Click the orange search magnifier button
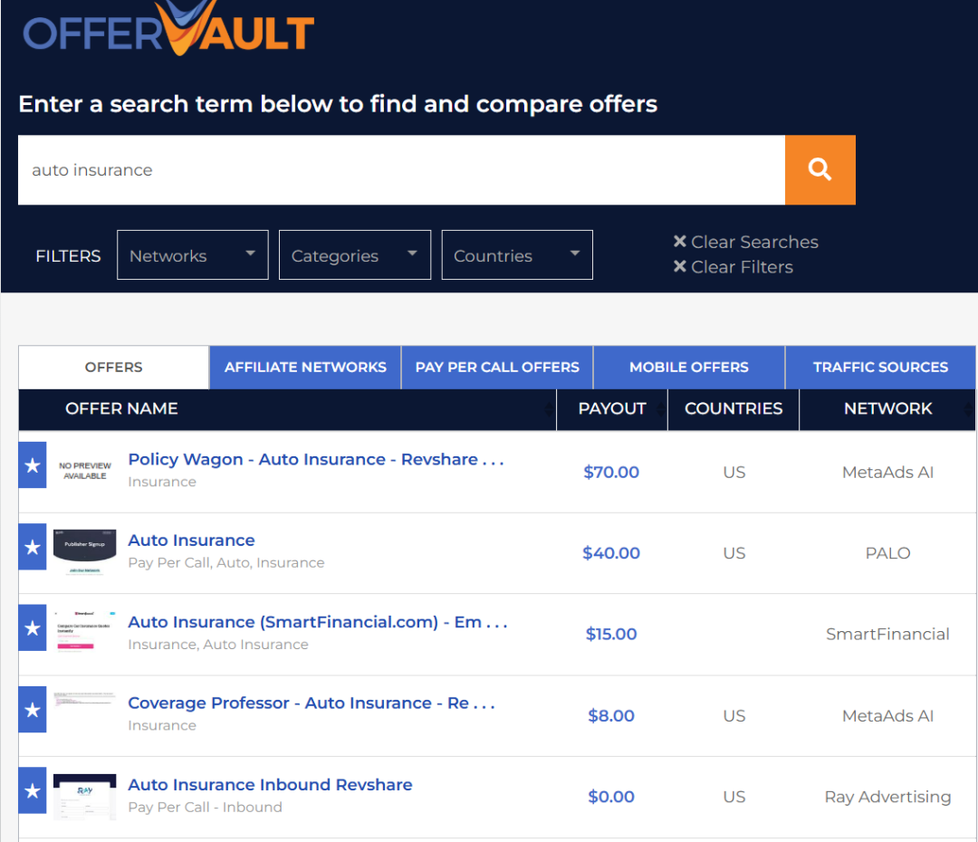 click(820, 170)
